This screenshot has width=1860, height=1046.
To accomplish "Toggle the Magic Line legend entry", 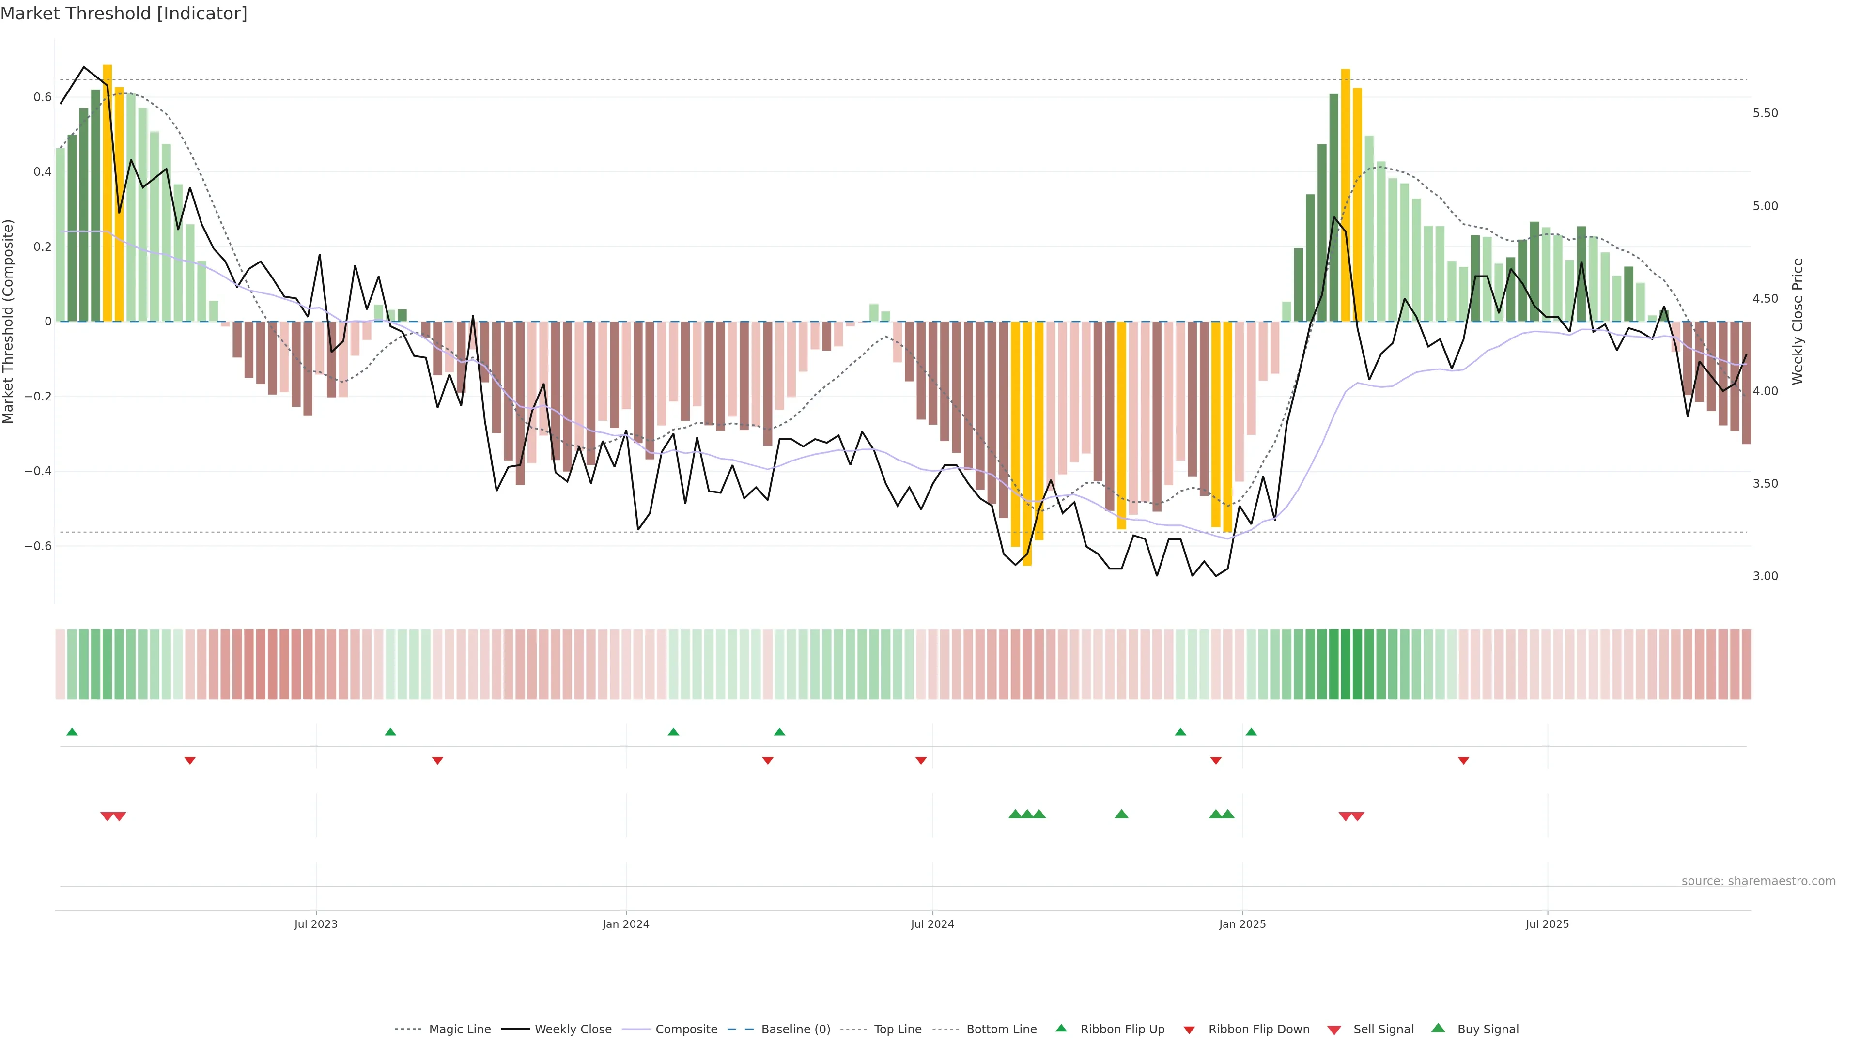I will click(x=459, y=1030).
